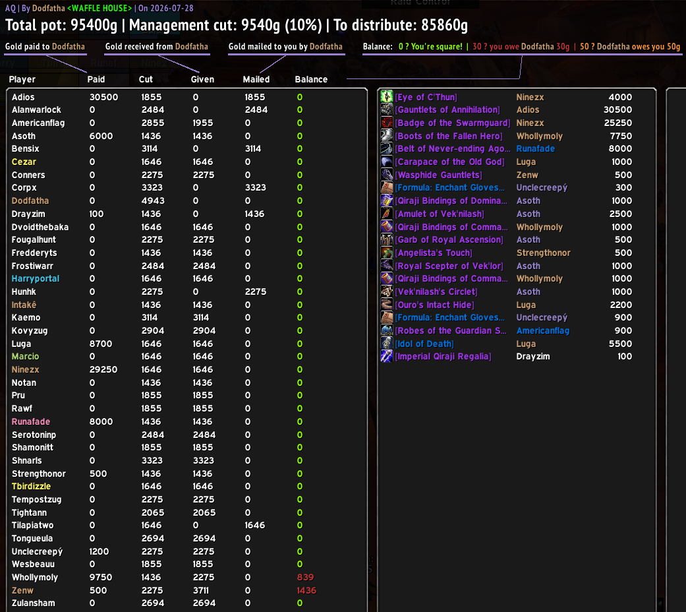Image resolution: width=686 pixels, height=612 pixels.
Task: Click the Eye of C'Thun item icon
Action: [x=387, y=97]
